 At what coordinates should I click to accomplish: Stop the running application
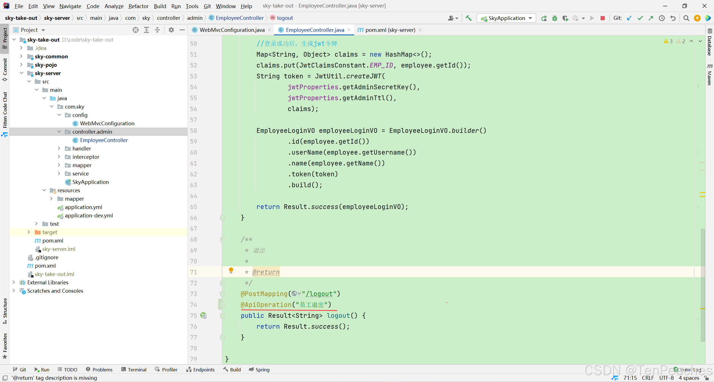point(602,18)
